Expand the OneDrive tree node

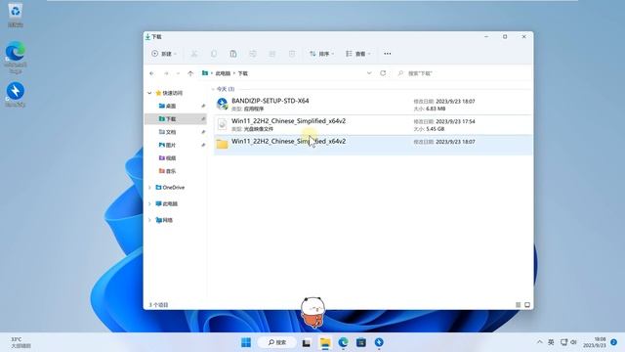click(x=149, y=187)
